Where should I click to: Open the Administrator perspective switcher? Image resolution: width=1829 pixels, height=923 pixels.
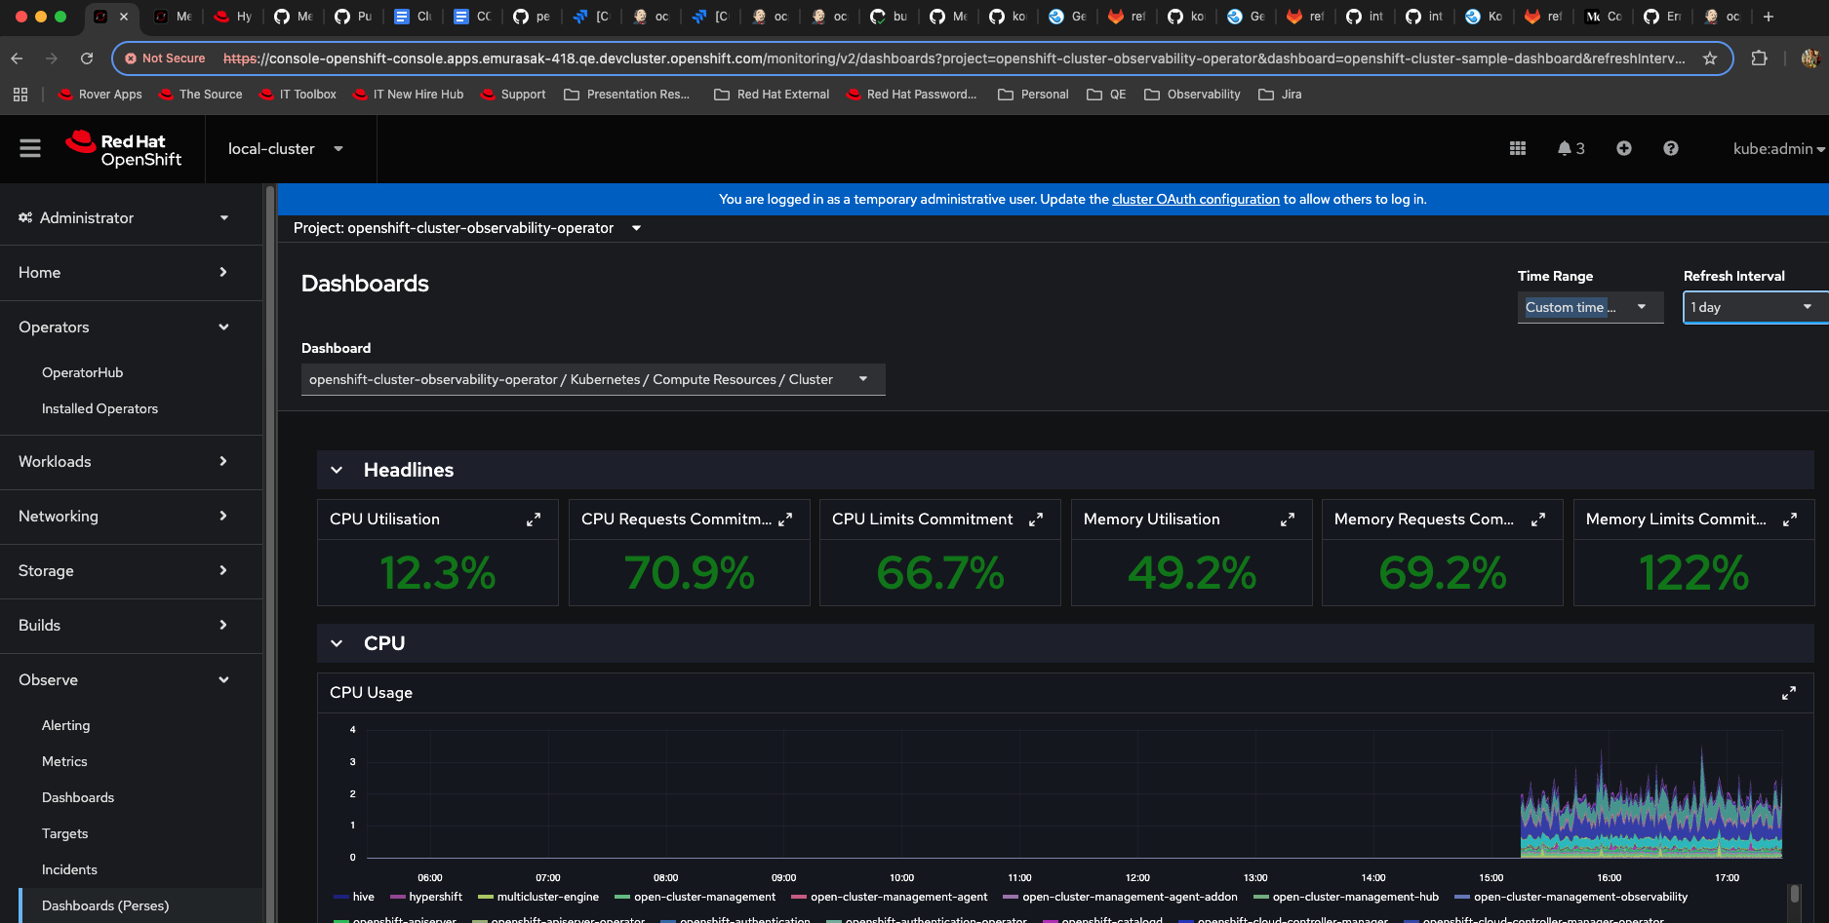coord(124,217)
